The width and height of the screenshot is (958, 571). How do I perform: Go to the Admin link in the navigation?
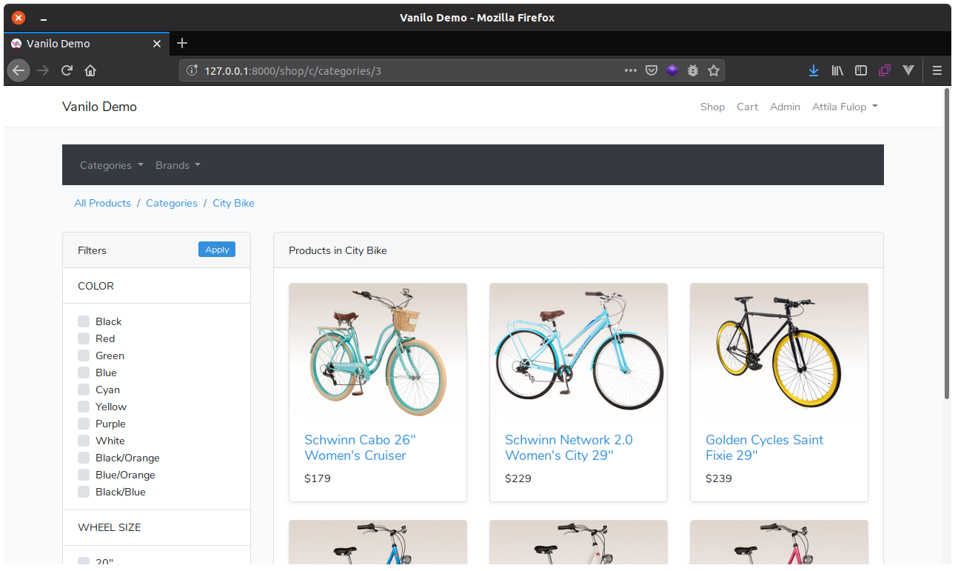[x=785, y=107]
